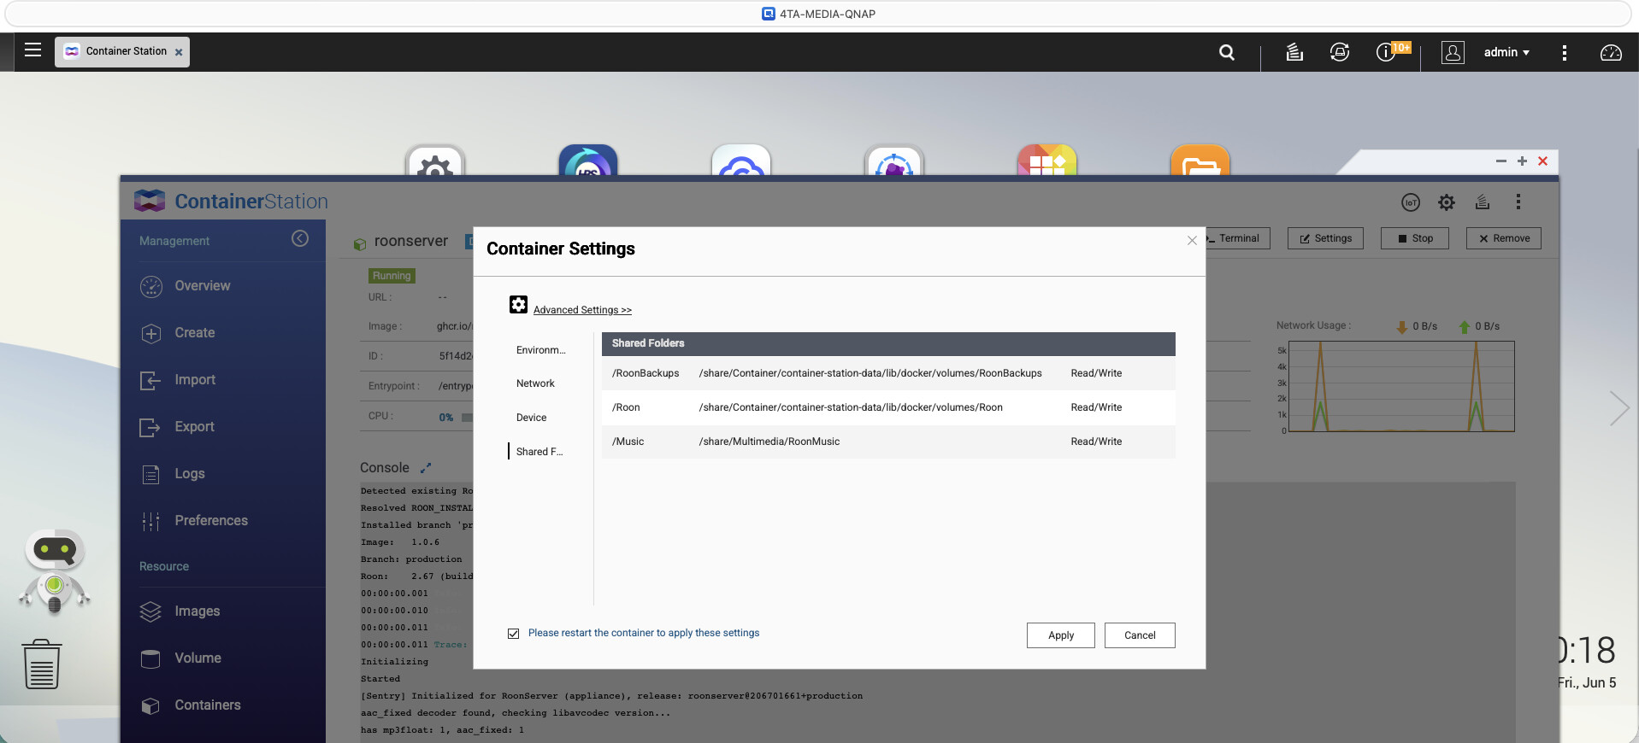This screenshot has width=1639, height=743.
Task: Close the Container Settings dialog
Action: pos(1192,241)
